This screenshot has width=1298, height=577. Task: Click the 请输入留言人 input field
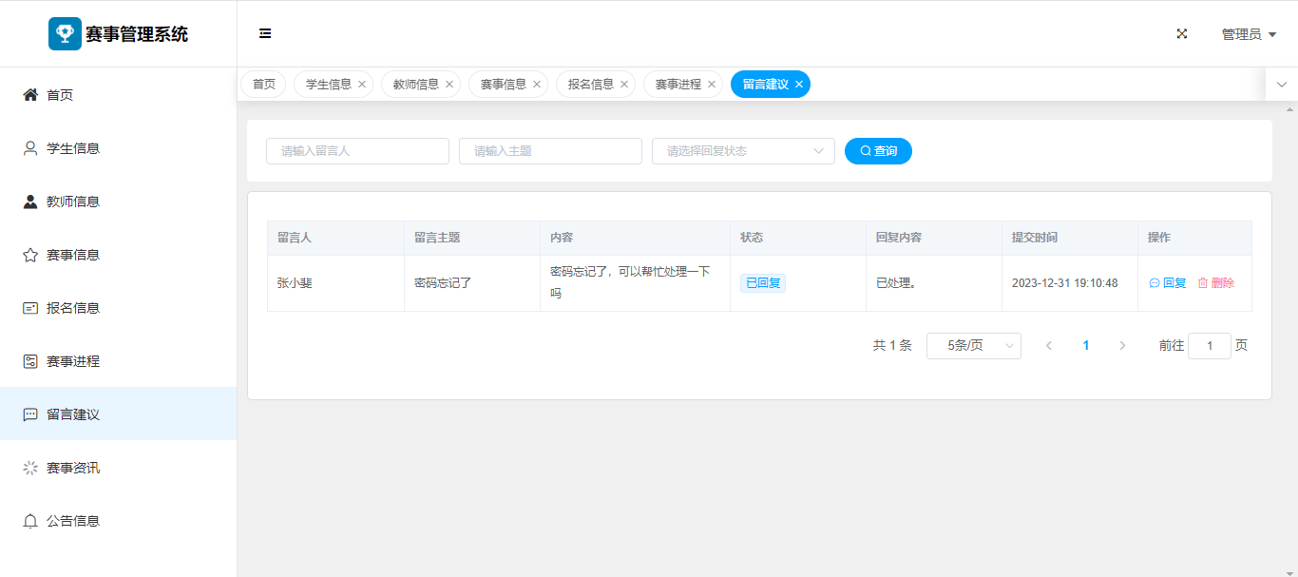pos(357,151)
